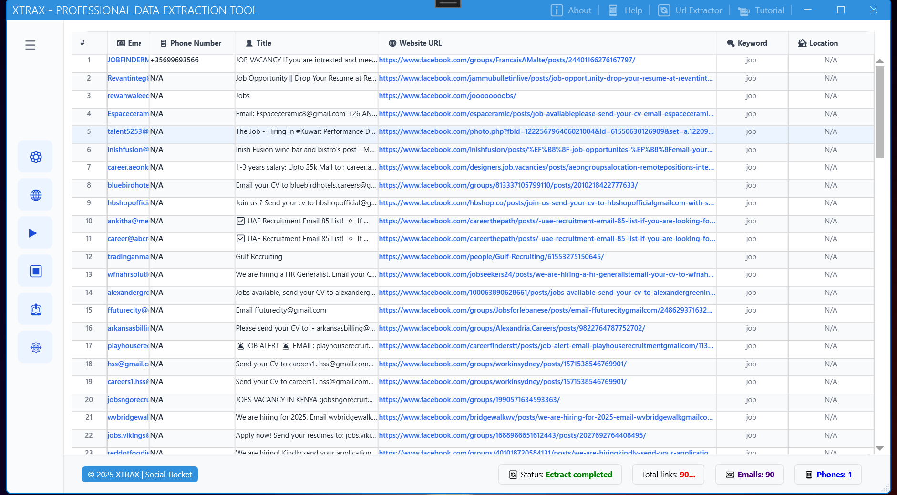
Task: Open the FrancaisAMalte group post link
Action: 507,60
